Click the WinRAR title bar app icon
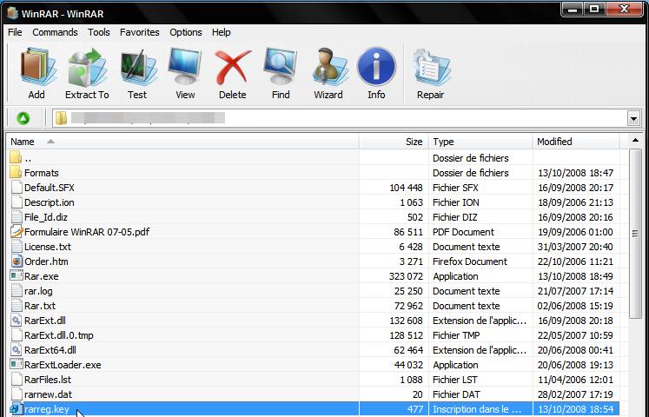649x417 pixels. click(x=12, y=13)
